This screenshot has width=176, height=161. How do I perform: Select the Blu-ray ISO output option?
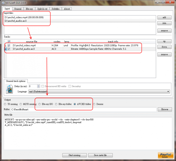click(x=40, y=104)
